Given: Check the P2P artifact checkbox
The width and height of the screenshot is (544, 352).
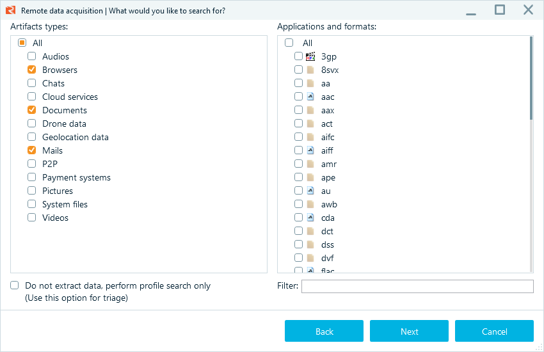Looking at the screenshot, I should pyautogui.click(x=31, y=164).
